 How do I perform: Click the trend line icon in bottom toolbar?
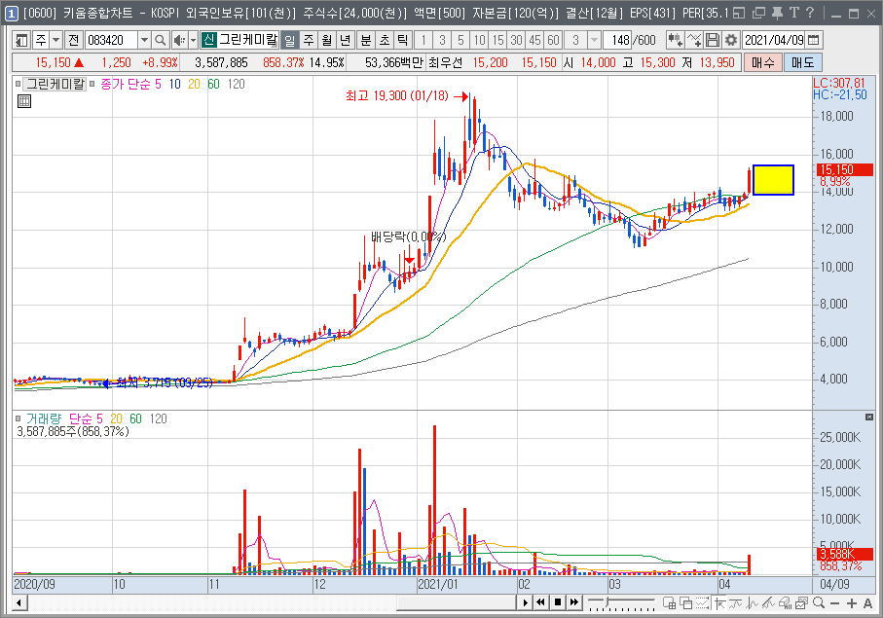tap(735, 602)
